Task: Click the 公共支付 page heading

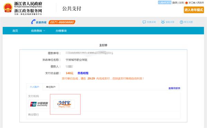Action: click(x=72, y=9)
